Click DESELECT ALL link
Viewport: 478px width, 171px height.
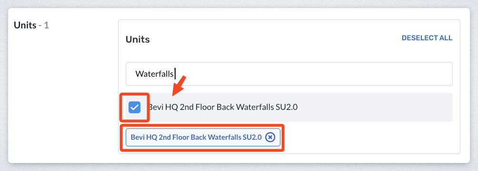coord(427,38)
